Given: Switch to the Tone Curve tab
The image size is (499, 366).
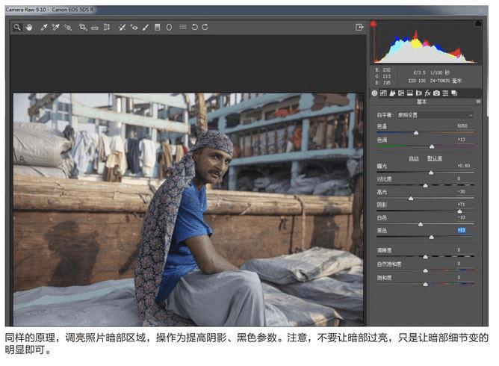Looking at the screenshot, I should [x=383, y=93].
